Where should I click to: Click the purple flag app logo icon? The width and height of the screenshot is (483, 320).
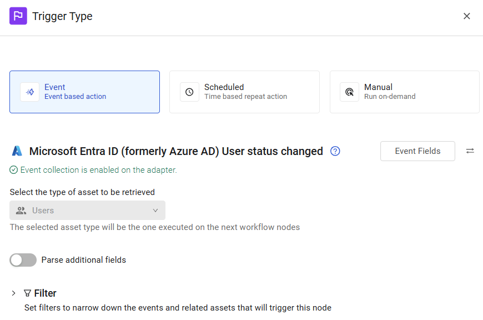(x=18, y=16)
